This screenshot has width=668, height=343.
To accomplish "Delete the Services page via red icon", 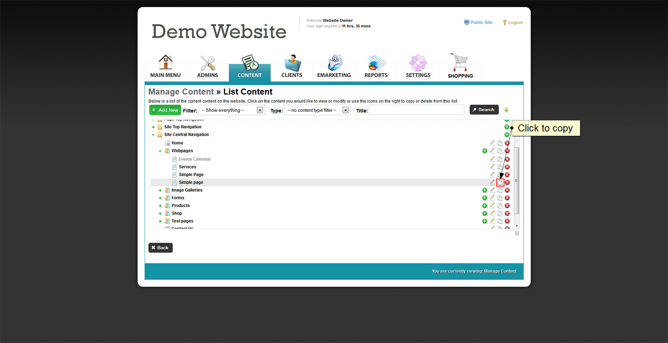I will pos(507,167).
